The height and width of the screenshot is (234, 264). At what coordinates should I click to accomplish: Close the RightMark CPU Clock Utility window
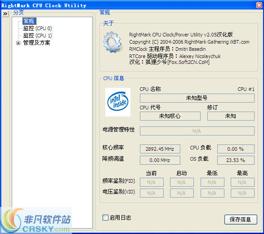(259, 5)
